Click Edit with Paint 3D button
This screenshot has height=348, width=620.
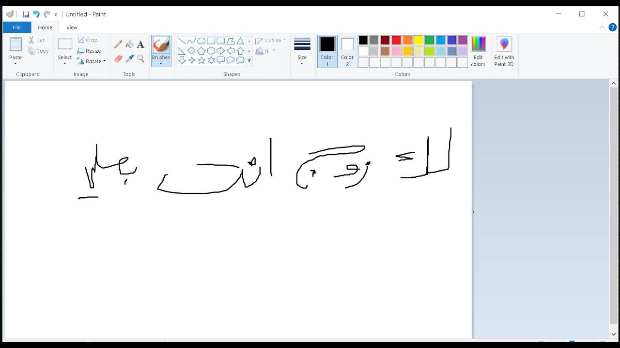click(504, 51)
